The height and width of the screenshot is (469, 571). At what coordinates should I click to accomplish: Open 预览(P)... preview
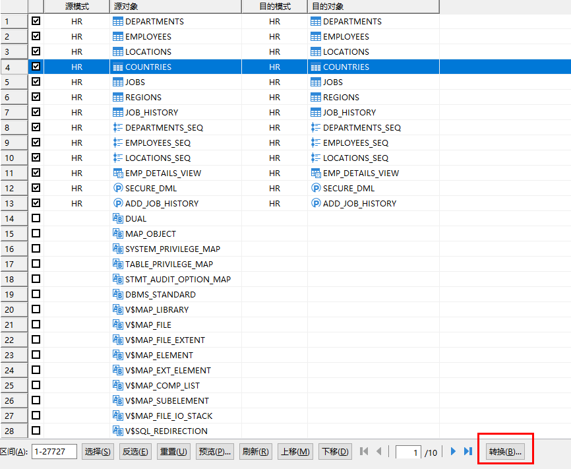pyautogui.click(x=215, y=451)
